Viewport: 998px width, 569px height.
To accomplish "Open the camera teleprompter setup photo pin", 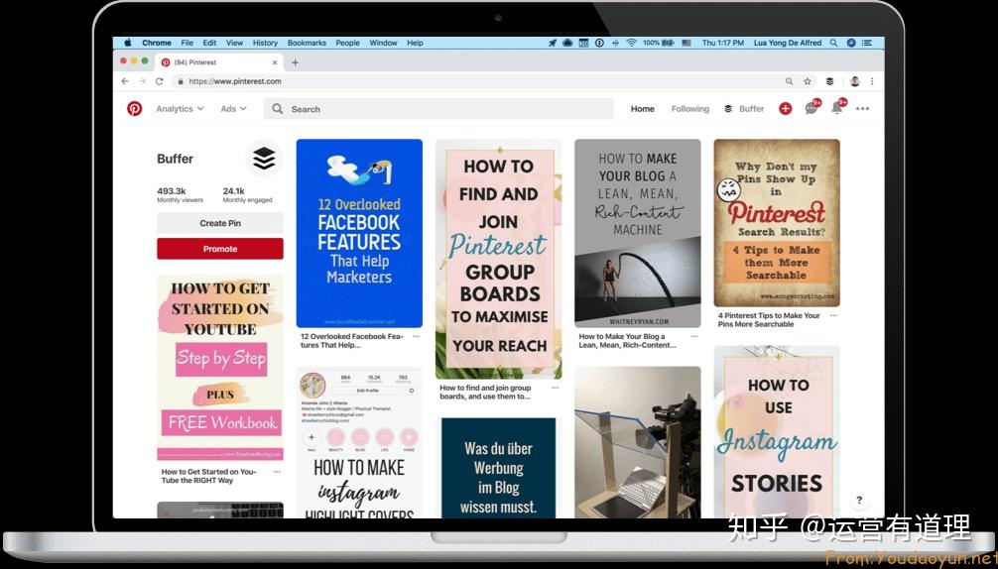I will [637, 442].
